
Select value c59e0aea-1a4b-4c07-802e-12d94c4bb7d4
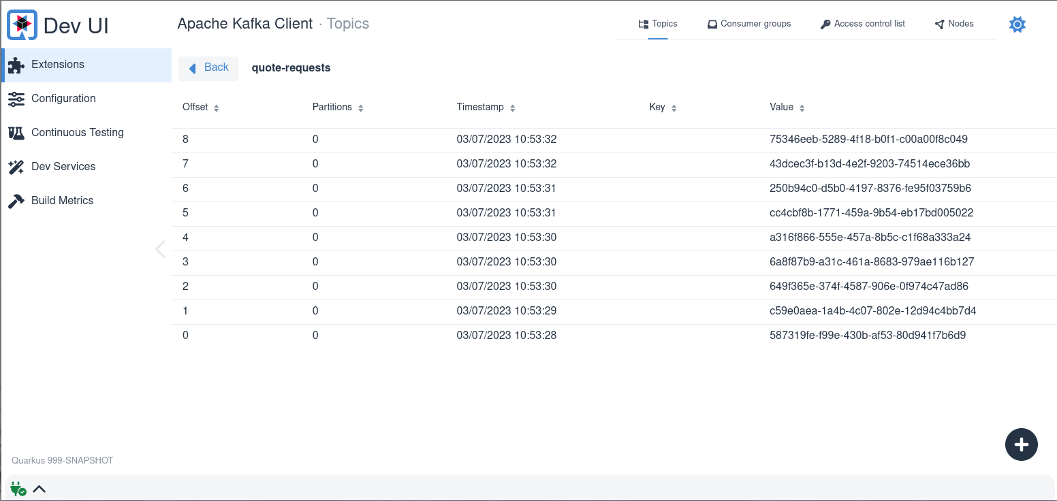click(873, 311)
